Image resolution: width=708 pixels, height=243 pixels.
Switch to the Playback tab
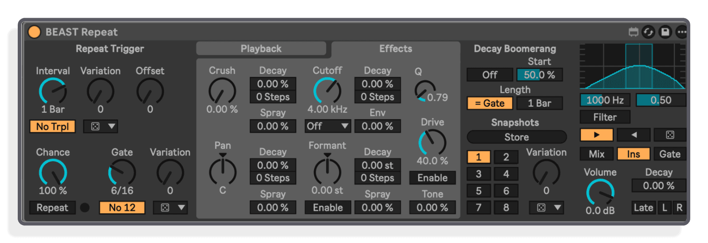click(261, 49)
